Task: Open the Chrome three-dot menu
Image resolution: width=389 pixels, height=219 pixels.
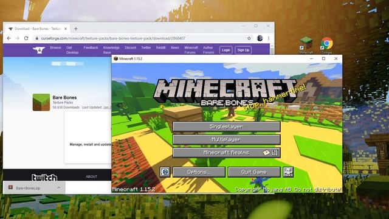Action: pyautogui.click(x=269, y=38)
